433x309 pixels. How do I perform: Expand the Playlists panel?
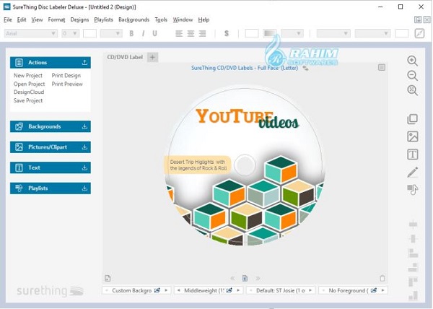pyautogui.click(x=84, y=188)
